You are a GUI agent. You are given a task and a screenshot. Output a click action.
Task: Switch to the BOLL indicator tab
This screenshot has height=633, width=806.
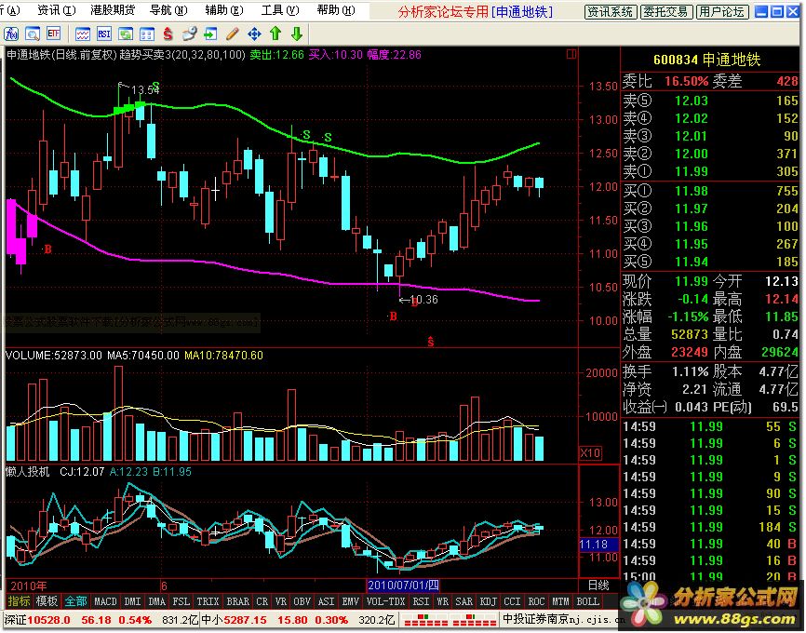coord(587,601)
